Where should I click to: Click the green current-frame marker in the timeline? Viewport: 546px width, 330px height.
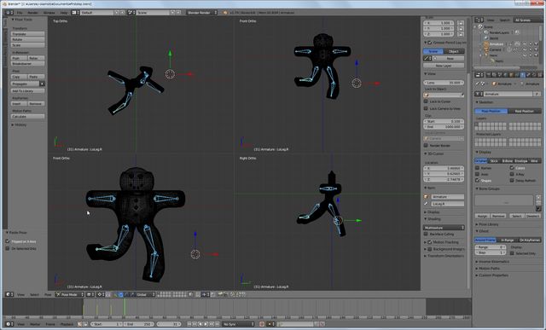125,307
